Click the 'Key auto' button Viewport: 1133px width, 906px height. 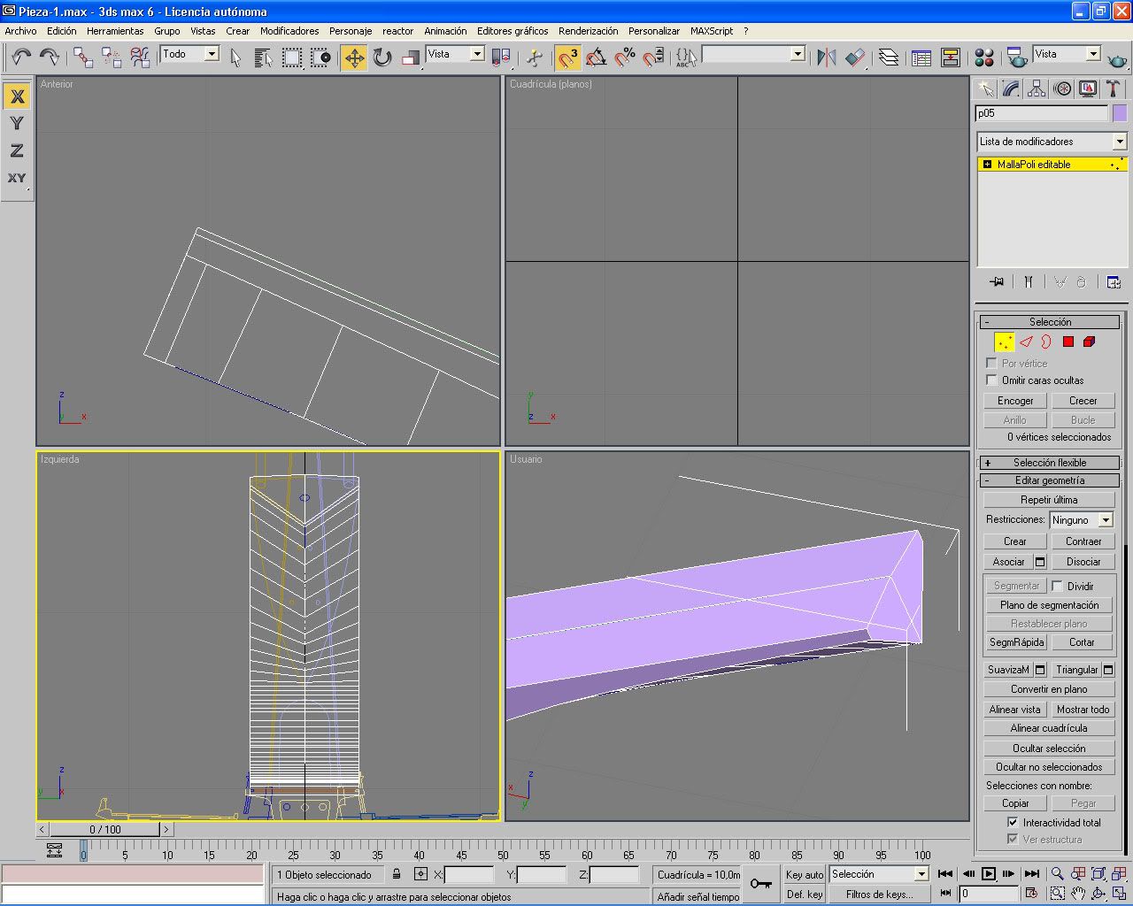805,875
